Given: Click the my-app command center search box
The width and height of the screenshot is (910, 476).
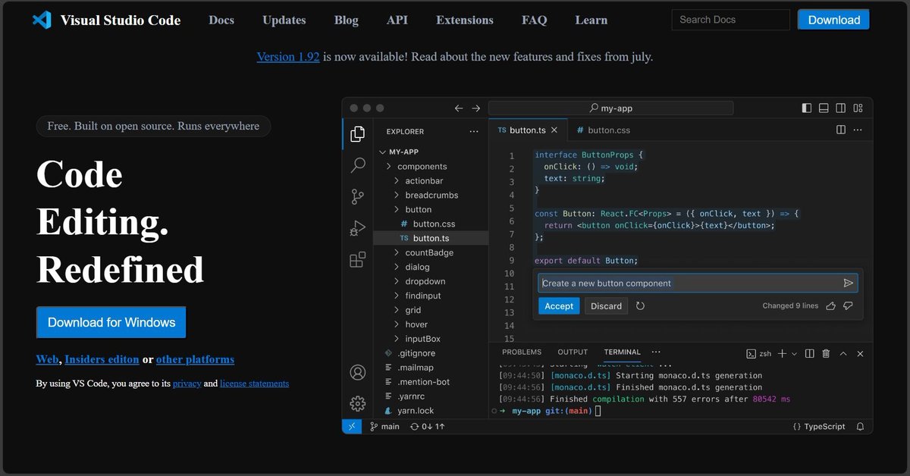Looking at the screenshot, I should point(610,108).
